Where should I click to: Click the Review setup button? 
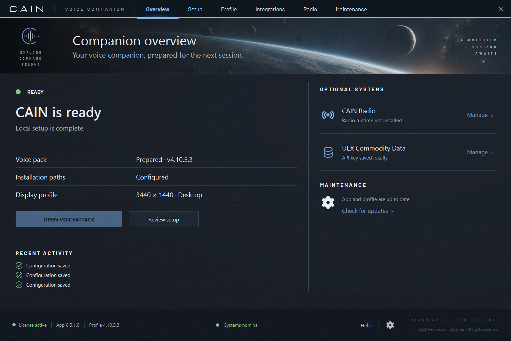pyautogui.click(x=164, y=219)
